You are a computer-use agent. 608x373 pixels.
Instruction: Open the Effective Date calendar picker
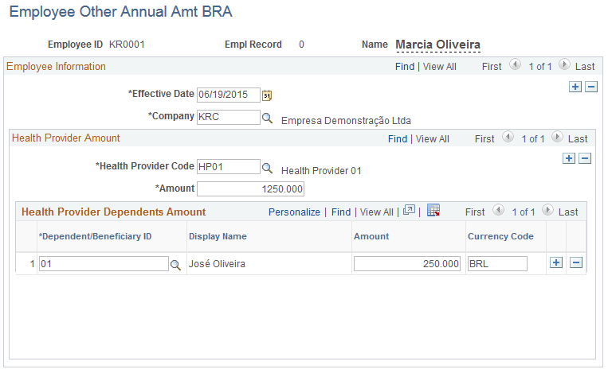[x=267, y=95]
